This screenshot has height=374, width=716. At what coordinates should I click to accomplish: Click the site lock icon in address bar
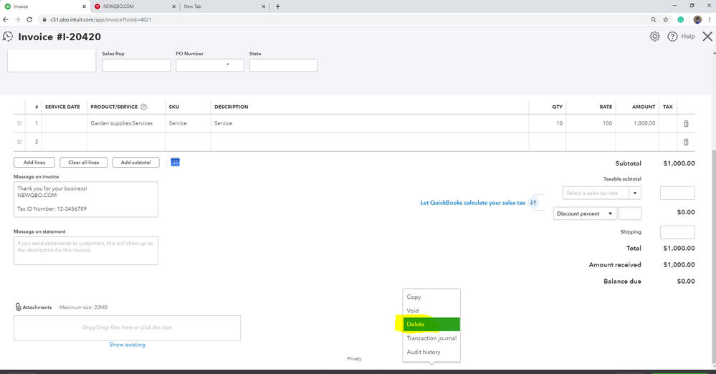(x=44, y=19)
